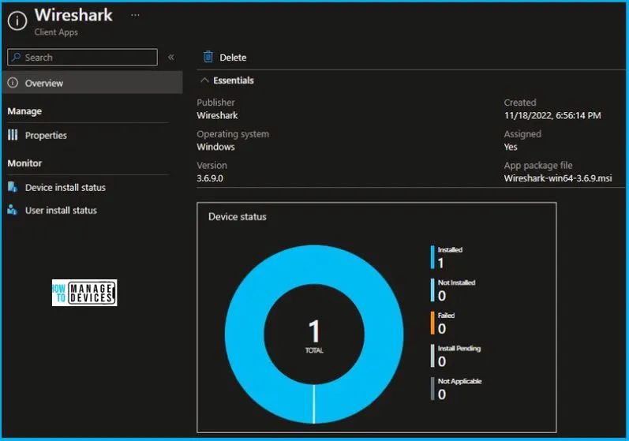Viewport: 629px width, 441px height.
Task: Click the Device install status icon
Action: click(x=13, y=187)
